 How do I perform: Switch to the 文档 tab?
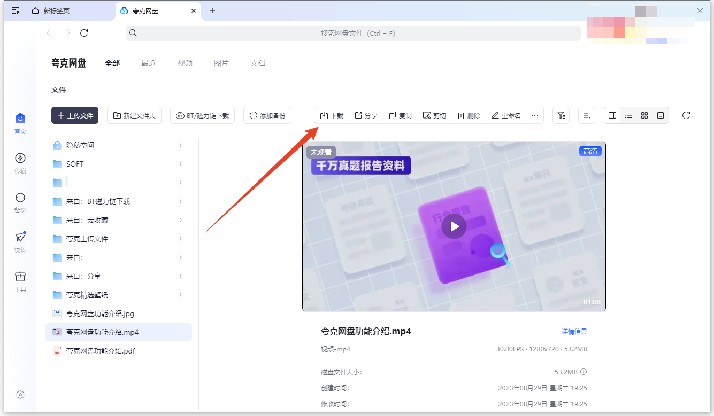click(257, 62)
